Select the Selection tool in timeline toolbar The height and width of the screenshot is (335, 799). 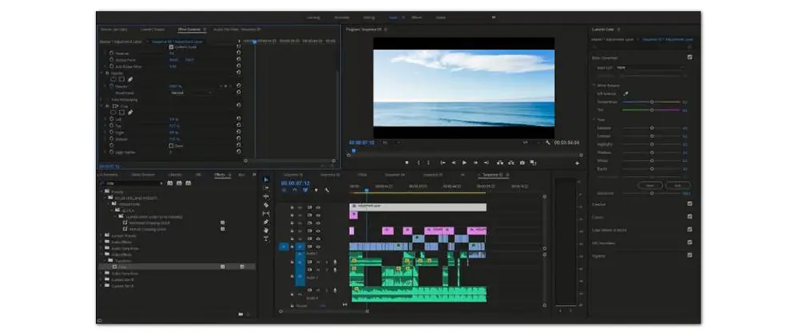[x=266, y=179]
